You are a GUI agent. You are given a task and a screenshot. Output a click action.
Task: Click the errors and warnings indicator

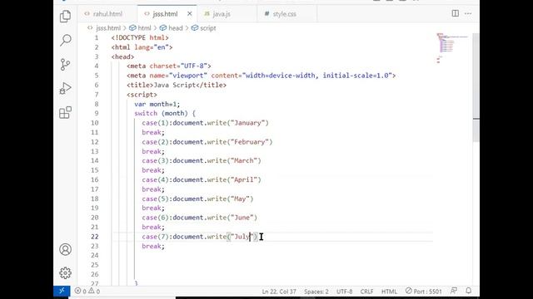point(87,292)
